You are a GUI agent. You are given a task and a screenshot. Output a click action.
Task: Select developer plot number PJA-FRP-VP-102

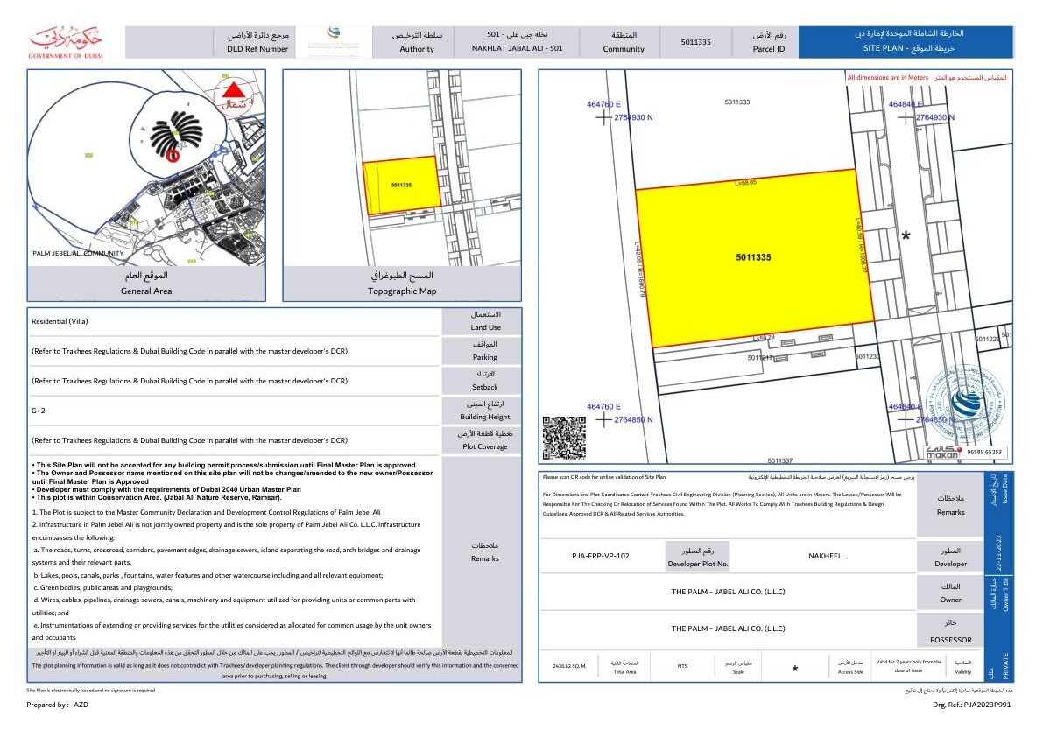600,556
